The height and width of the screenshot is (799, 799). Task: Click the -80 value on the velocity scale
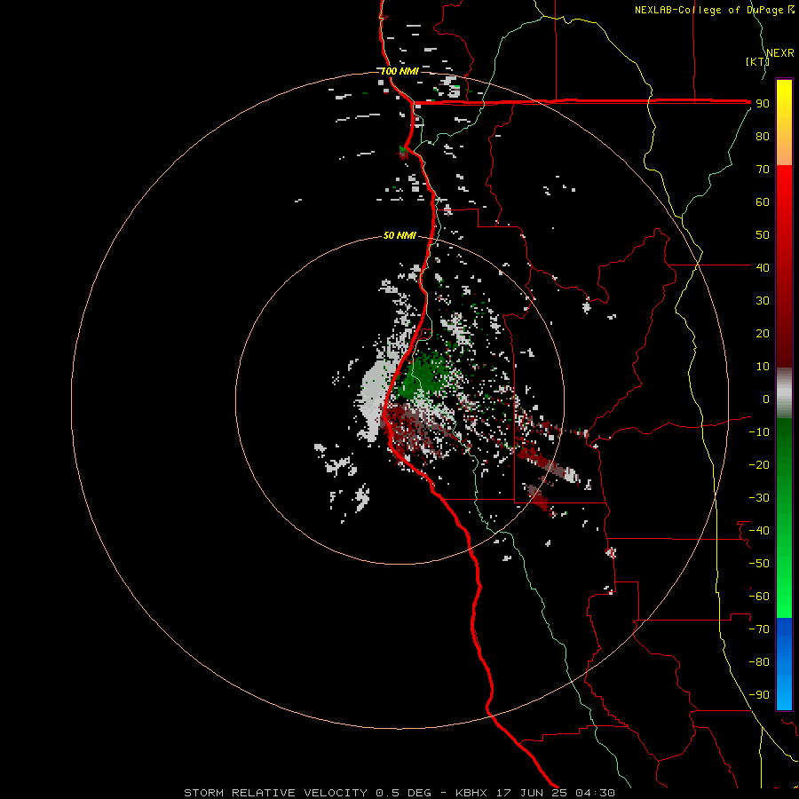759,662
